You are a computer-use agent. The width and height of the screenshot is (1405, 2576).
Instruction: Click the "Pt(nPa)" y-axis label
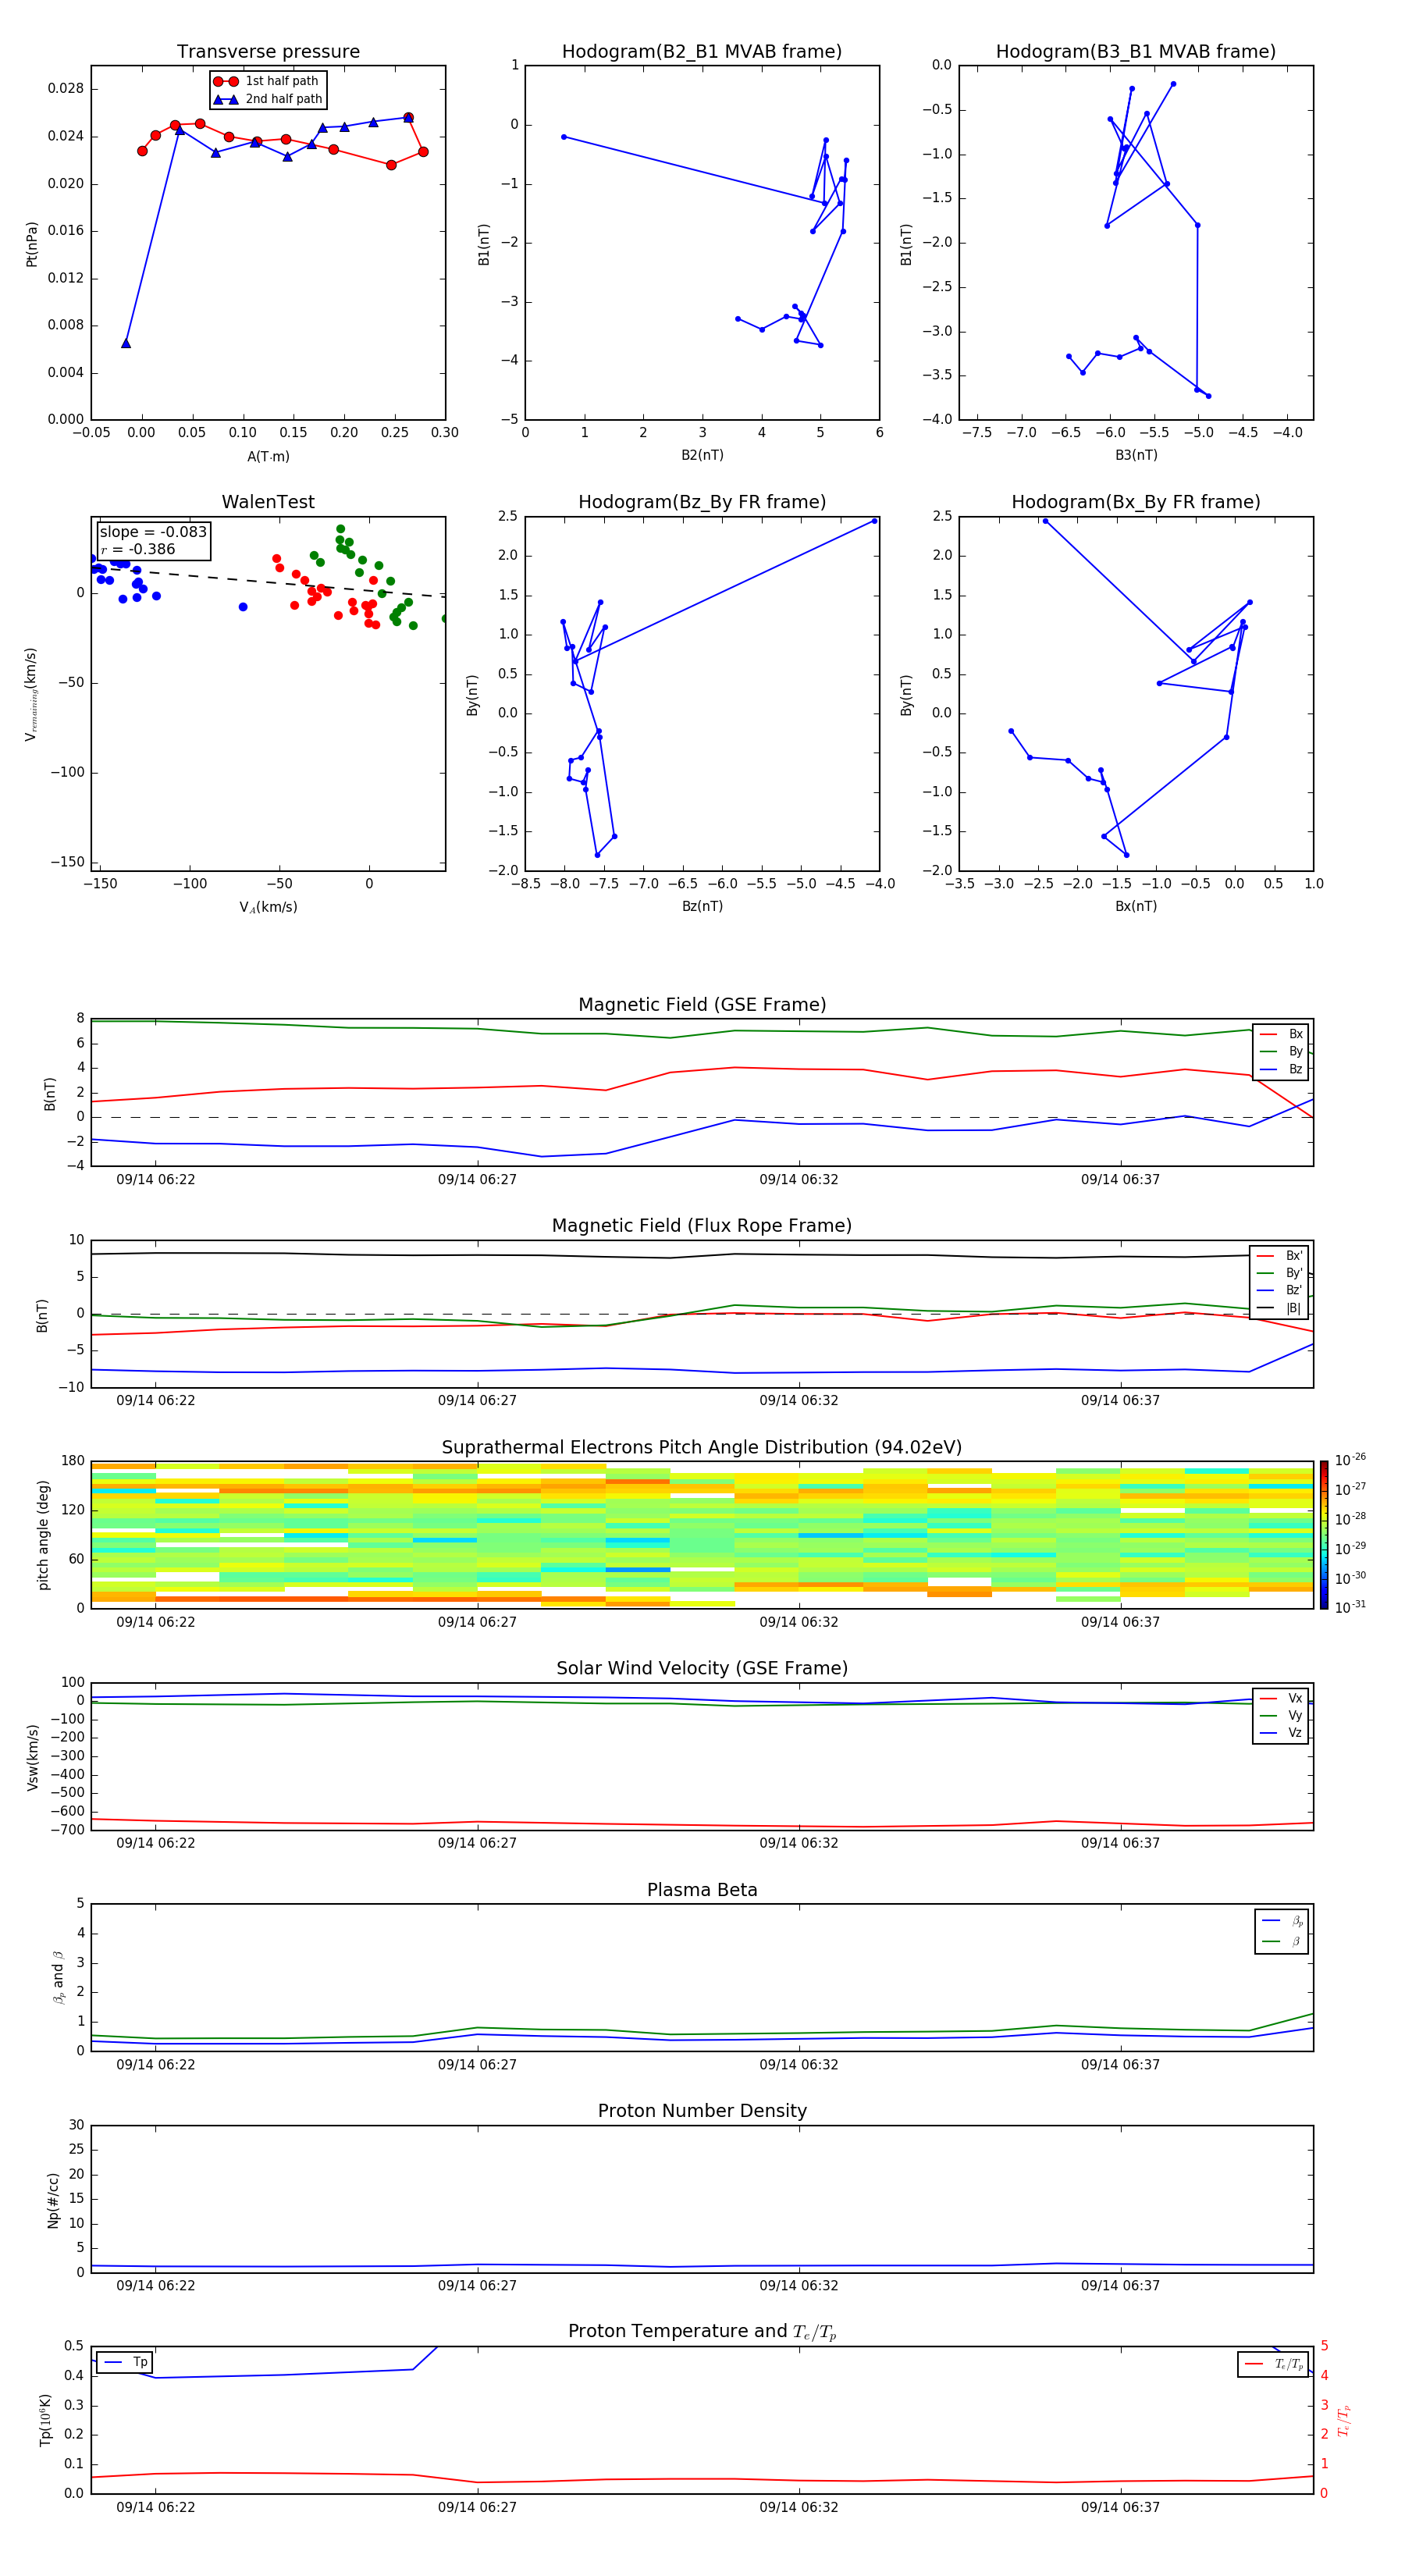click(x=32, y=244)
